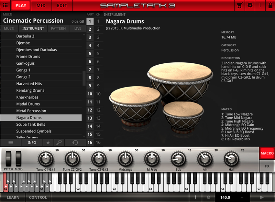Switch to the MIX tab

pyautogui.click(x=41, y=5)
